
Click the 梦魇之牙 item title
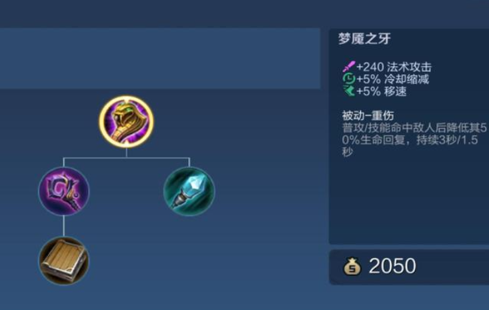click(x=364, y=39)
